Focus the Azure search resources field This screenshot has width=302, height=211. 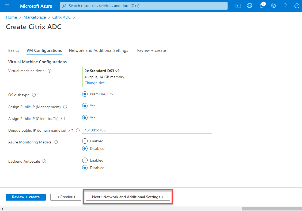[x=144, y=6]
